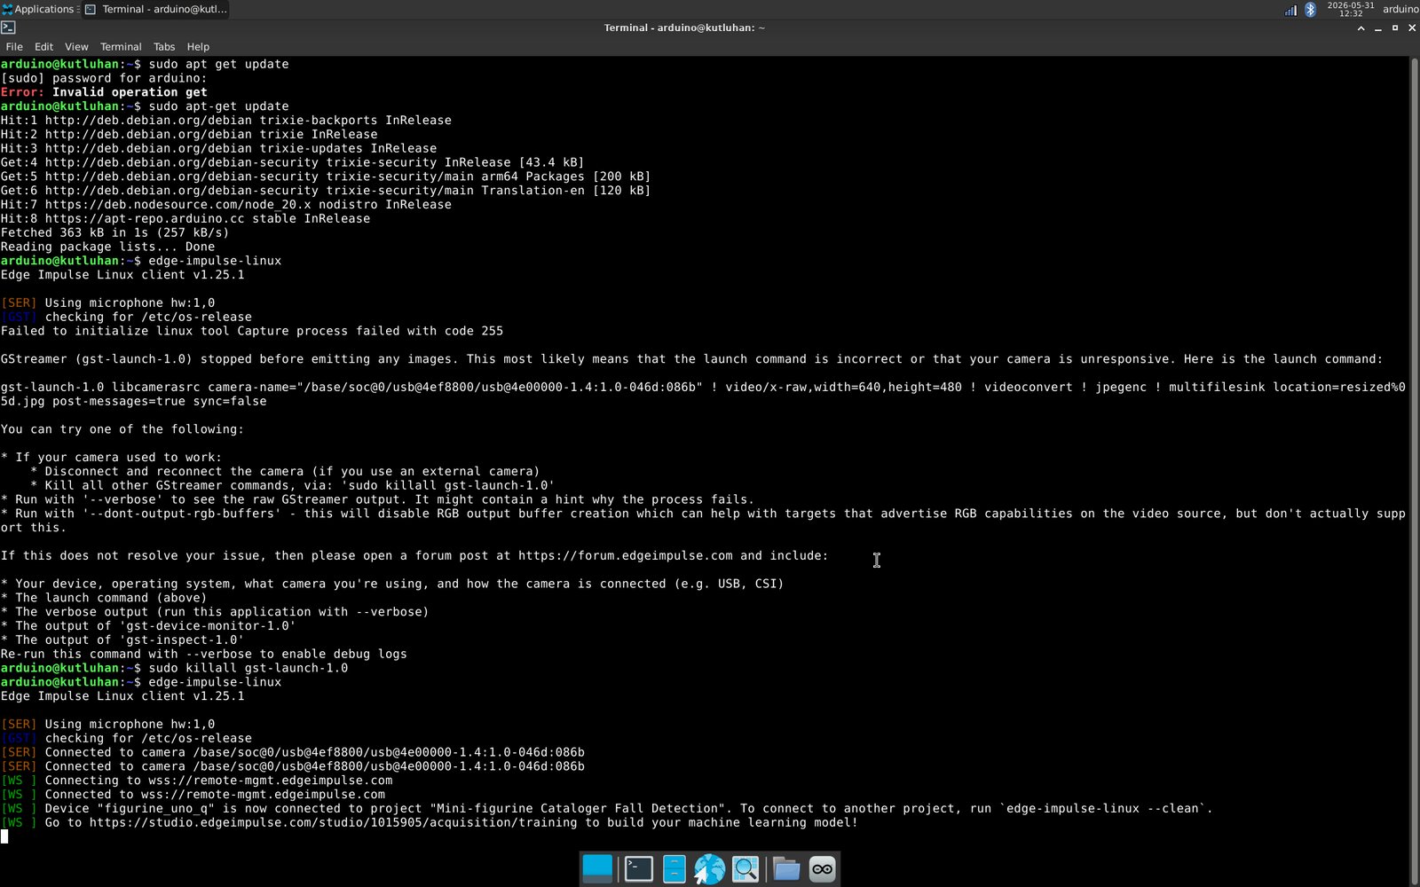Close the terminal window
1420x887 pixels.
coord(1412,28)
